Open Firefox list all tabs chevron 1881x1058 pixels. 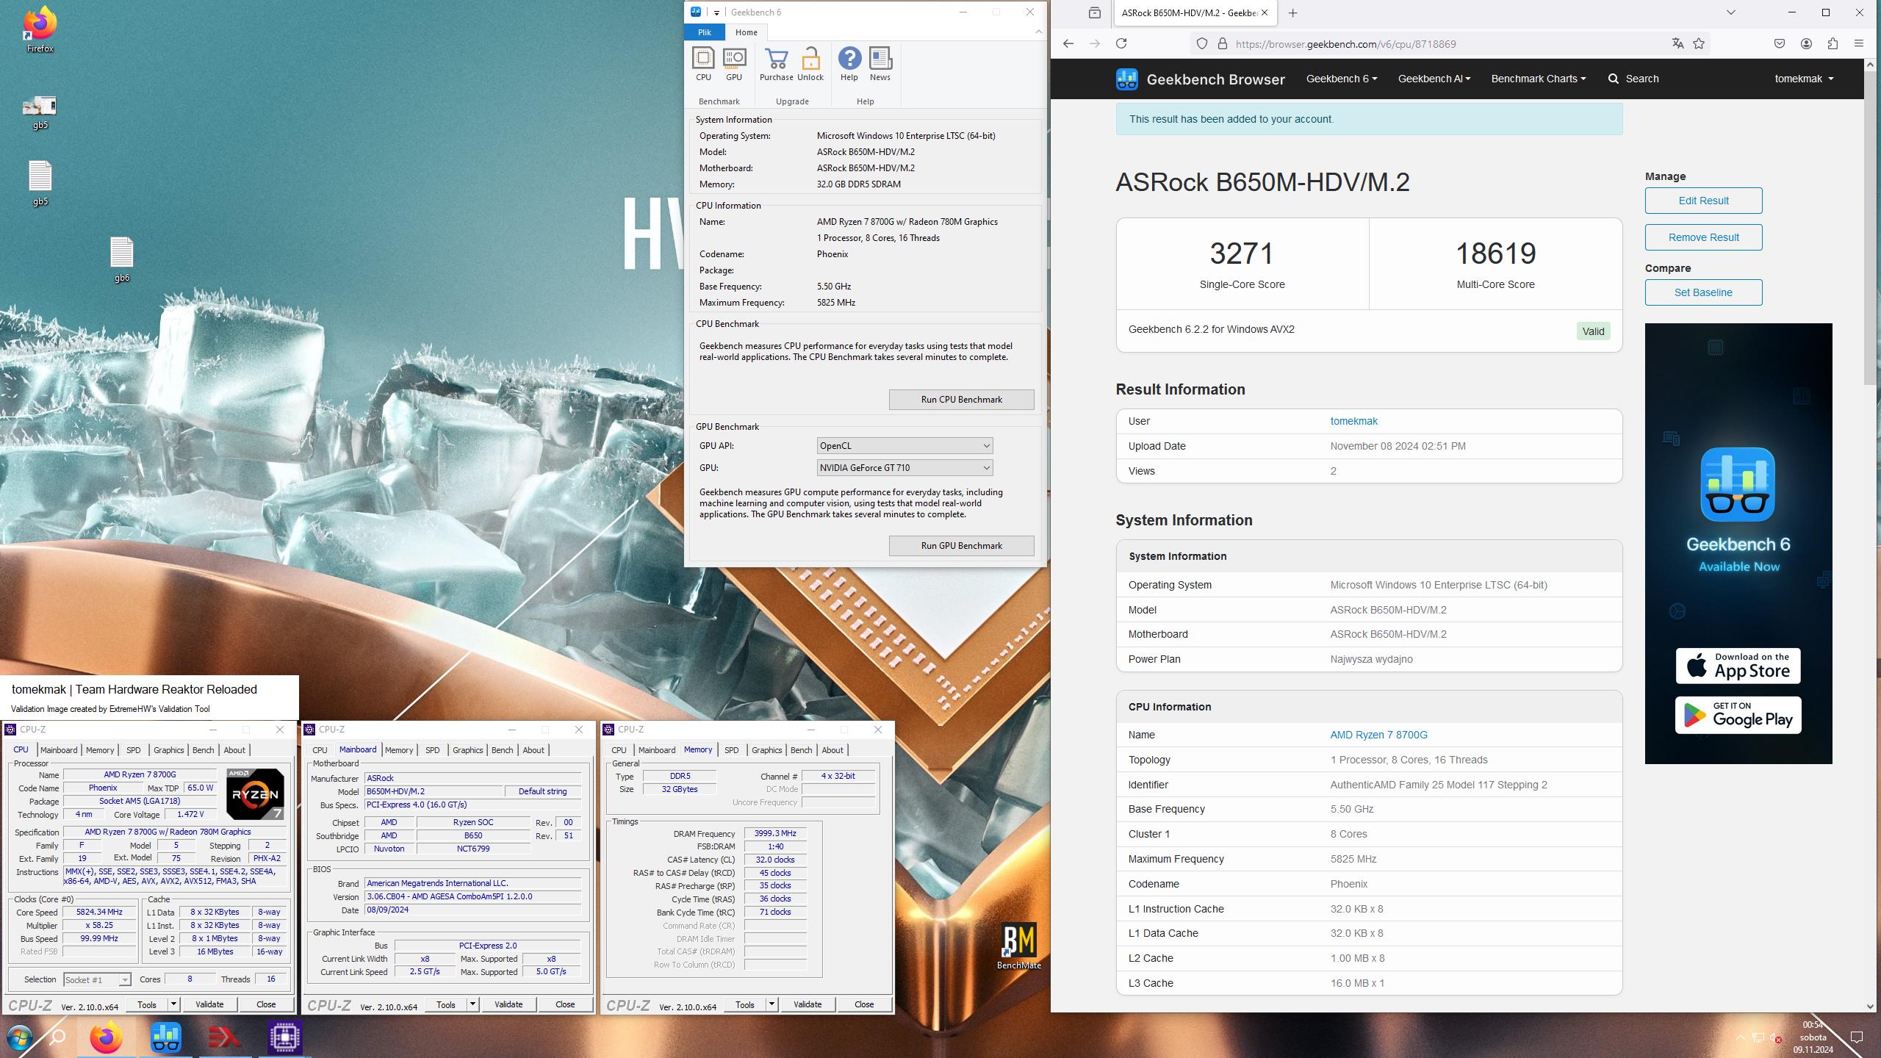click(1731, 12)
